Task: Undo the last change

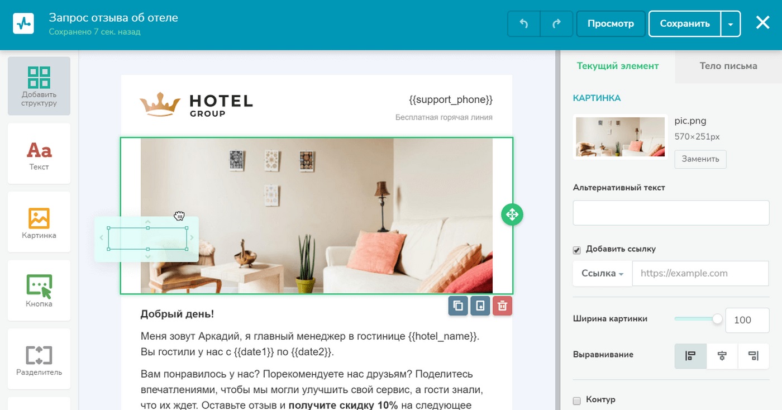Action: (x=524, y=24)
